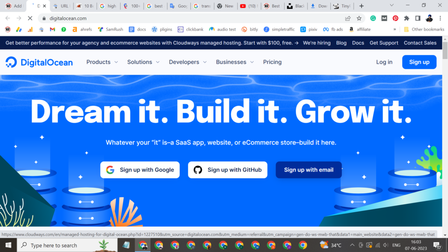This screenshot has width=448, height=252.
Task: Click the share page icon in address bar
Action: coord(348,18)
